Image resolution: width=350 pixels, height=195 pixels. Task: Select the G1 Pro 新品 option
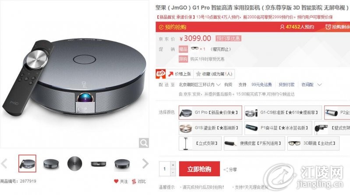point(210,113)
